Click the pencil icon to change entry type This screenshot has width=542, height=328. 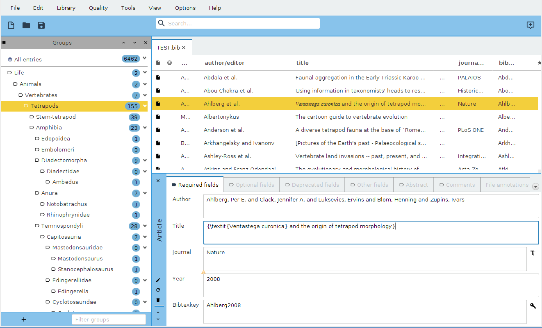click(158, 280)
